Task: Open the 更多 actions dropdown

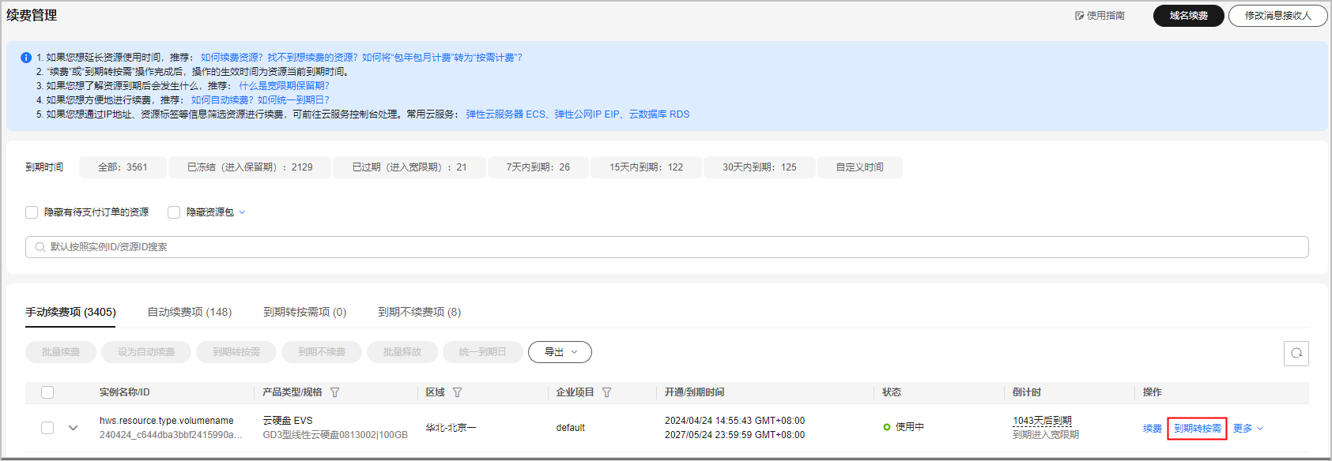Action: (x=1248, y=429)
